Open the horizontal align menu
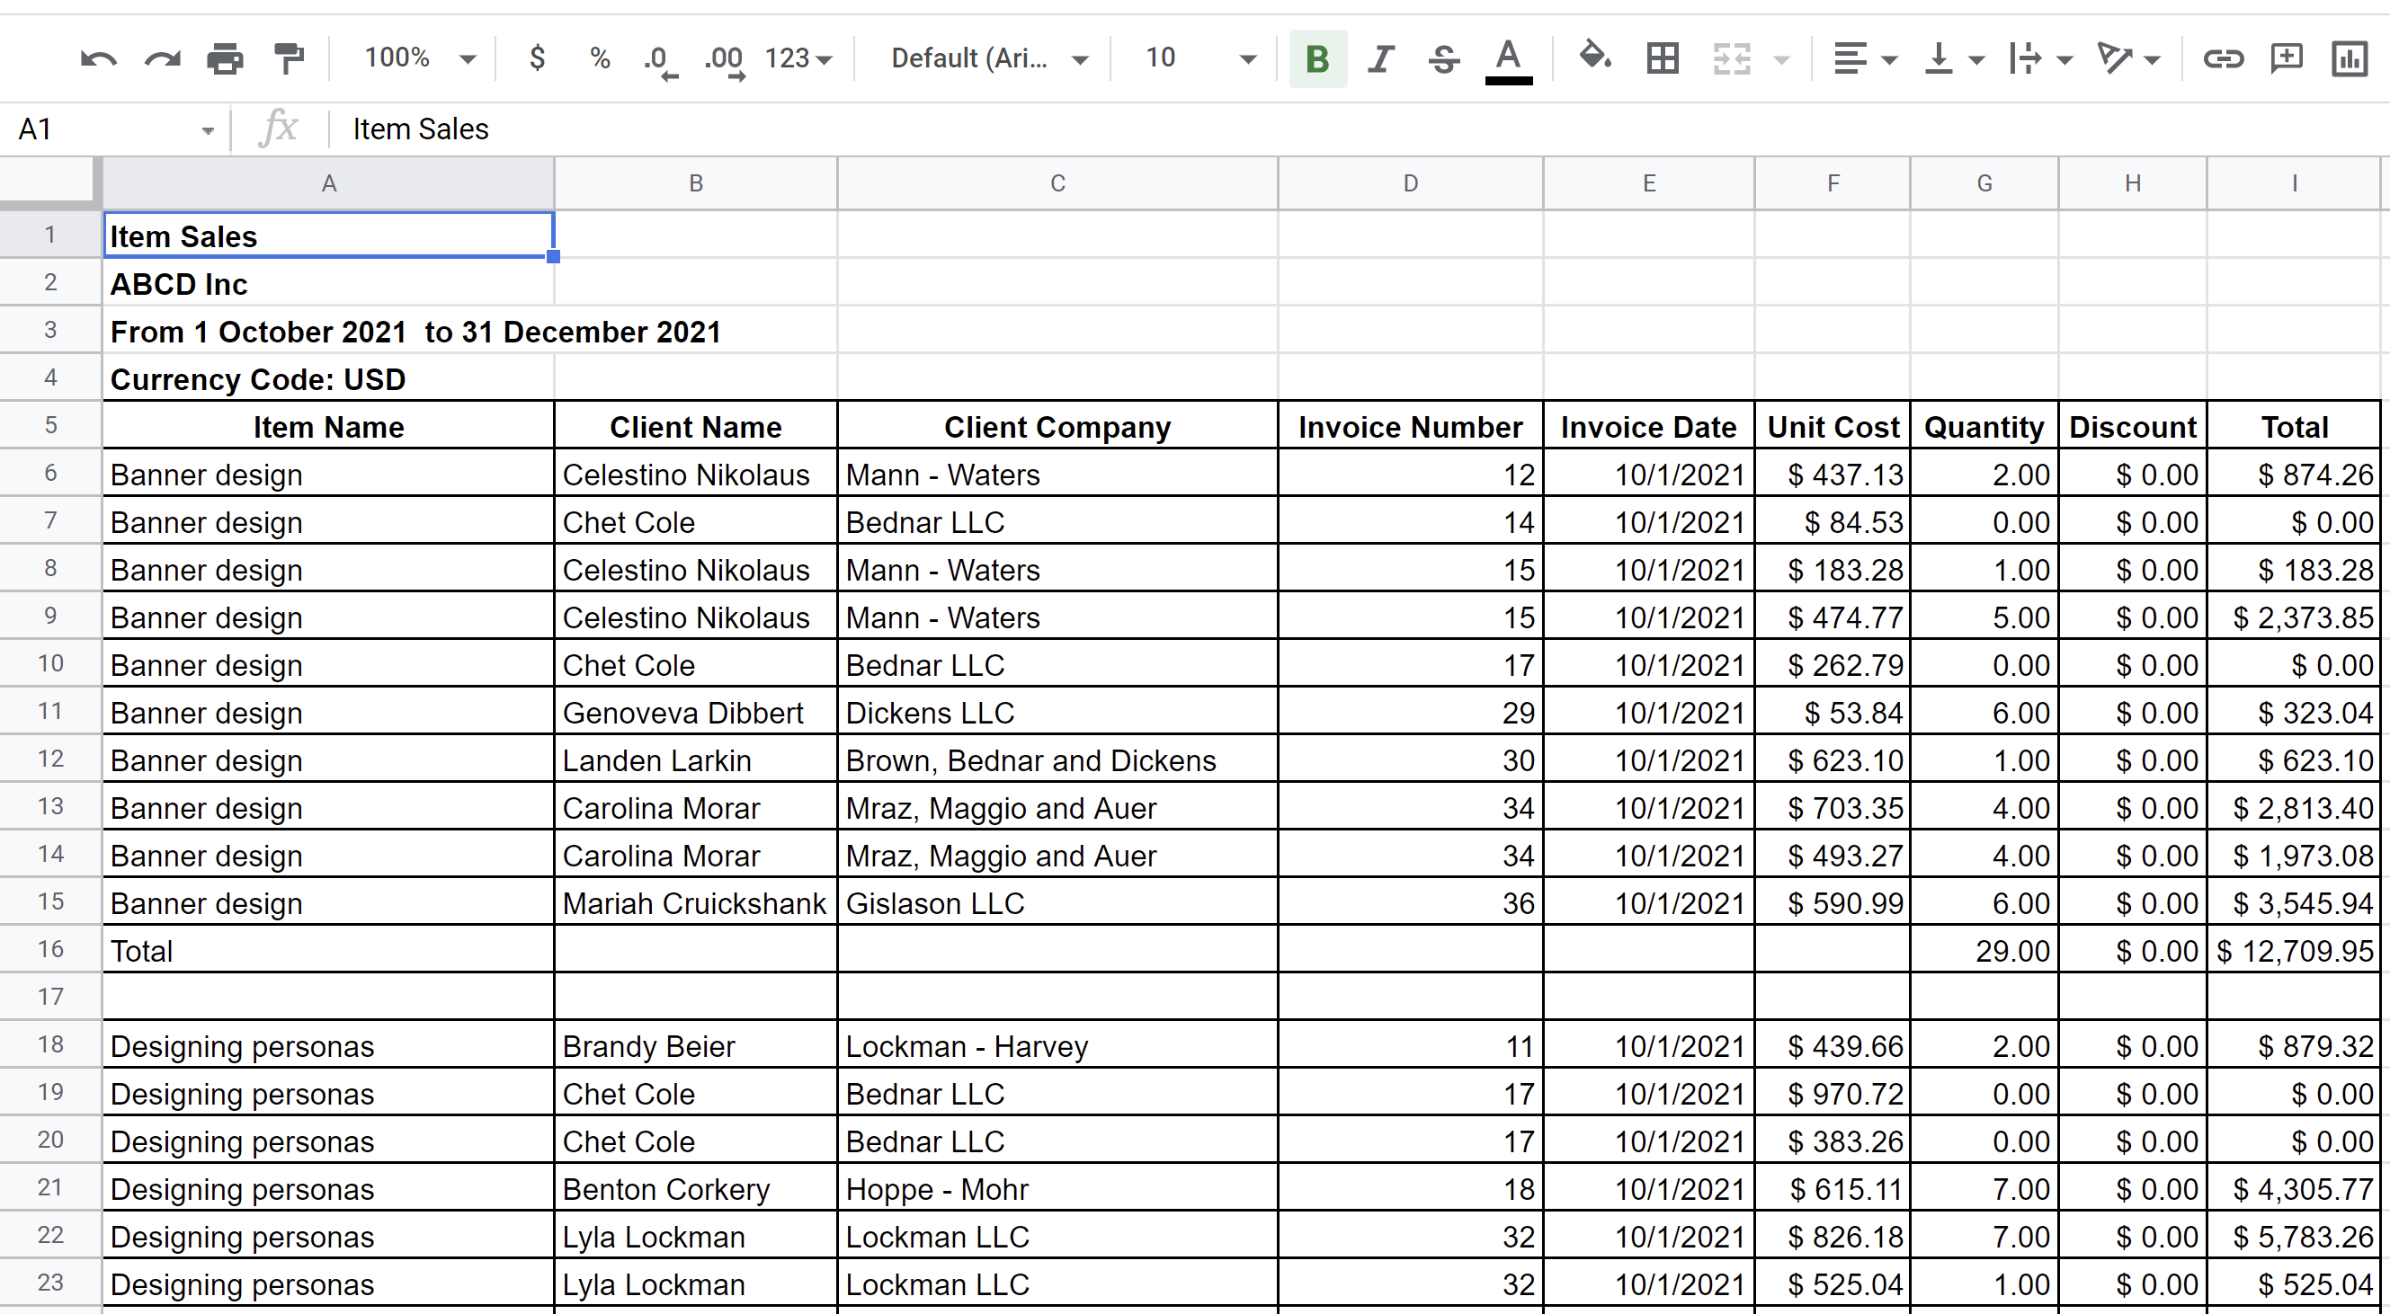Viewport: 2390px width, 1314px height. click(x=1863, y=59)
